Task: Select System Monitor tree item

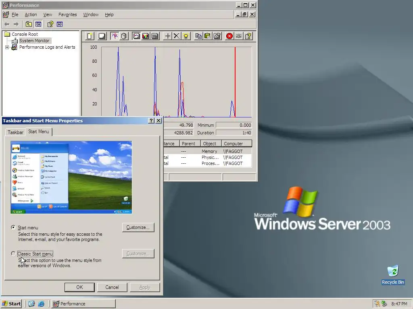Action: 34,41
